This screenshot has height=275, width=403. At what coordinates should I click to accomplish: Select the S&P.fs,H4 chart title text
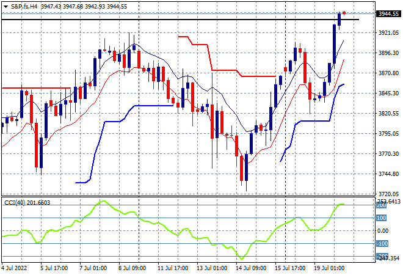pos(24,7)
